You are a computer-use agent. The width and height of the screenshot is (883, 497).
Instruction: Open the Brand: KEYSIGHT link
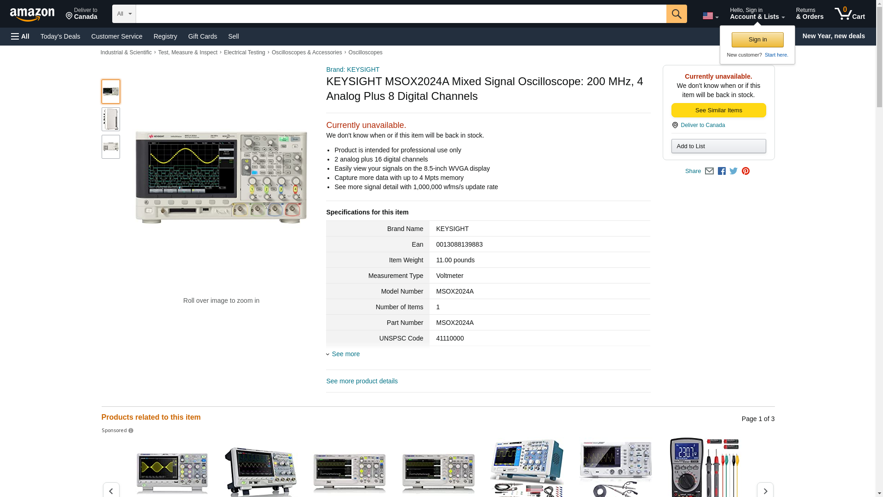[x=353, y=69]
